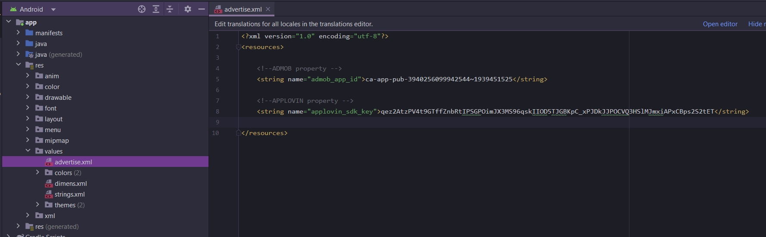This screenshot has height=237, width=766.
Task: Open the Android view dropdown
Action: pos(53,9)
